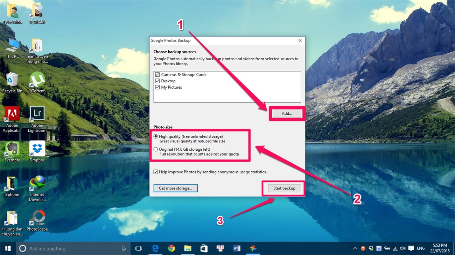Select the Evernote desktop icon

(12, 152)
